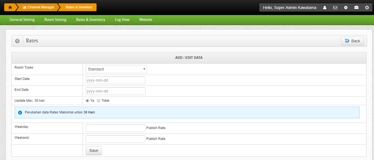Open the briefcase icon in header
Viewport: 374px width, 160px height.
point(356,8)
